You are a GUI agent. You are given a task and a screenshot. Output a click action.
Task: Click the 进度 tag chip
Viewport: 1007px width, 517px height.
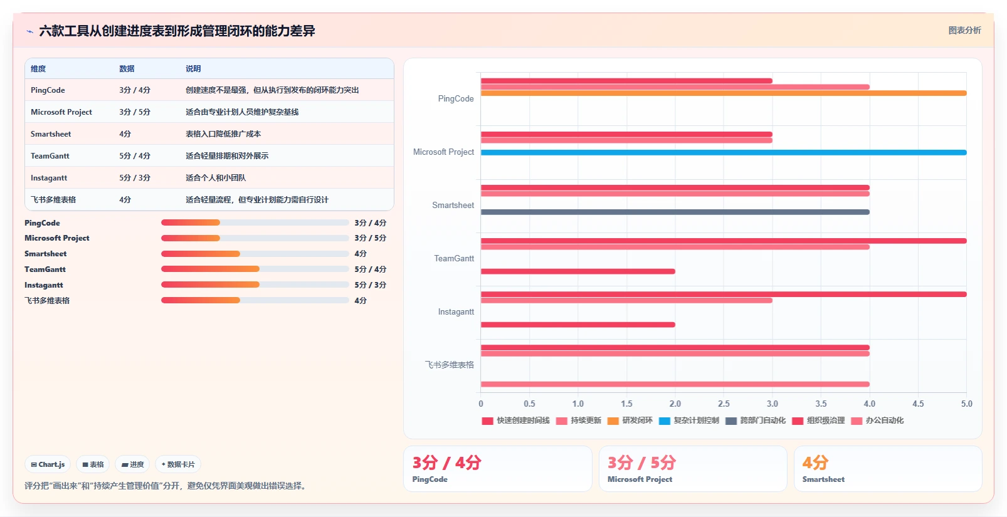point(132,464)
